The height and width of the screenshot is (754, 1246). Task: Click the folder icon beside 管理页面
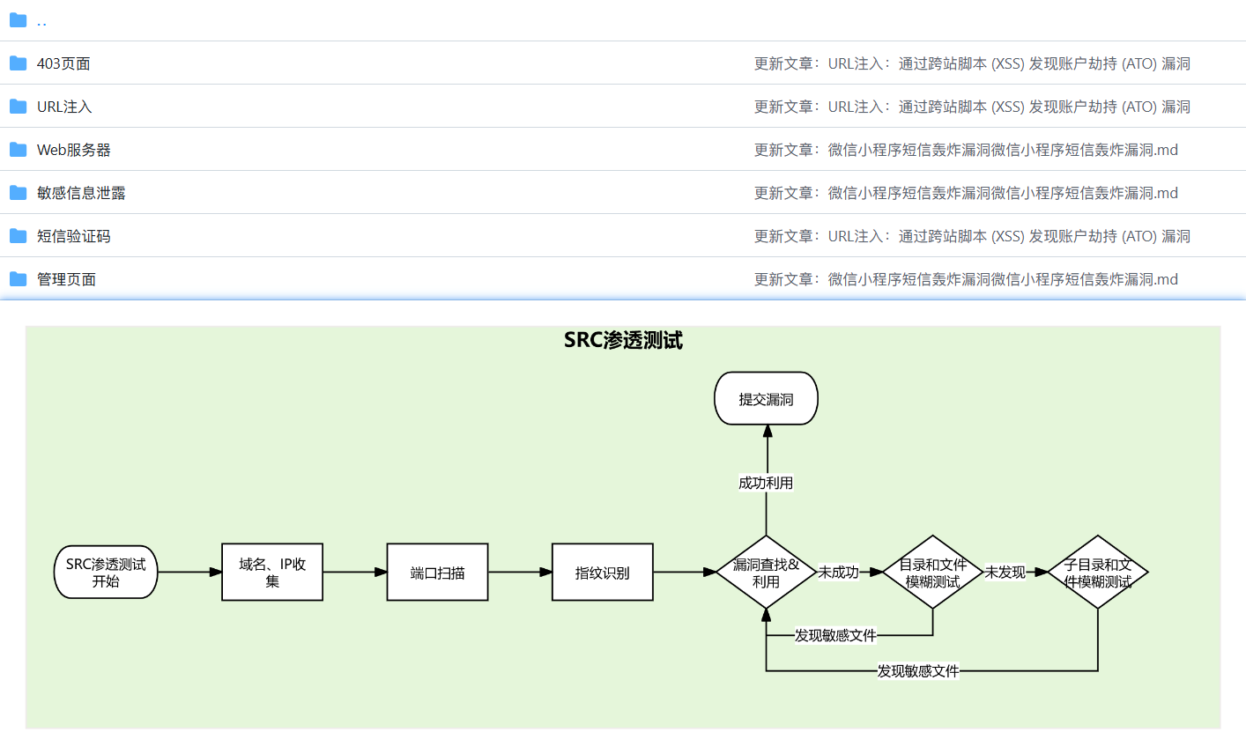[x=18, y=278]
